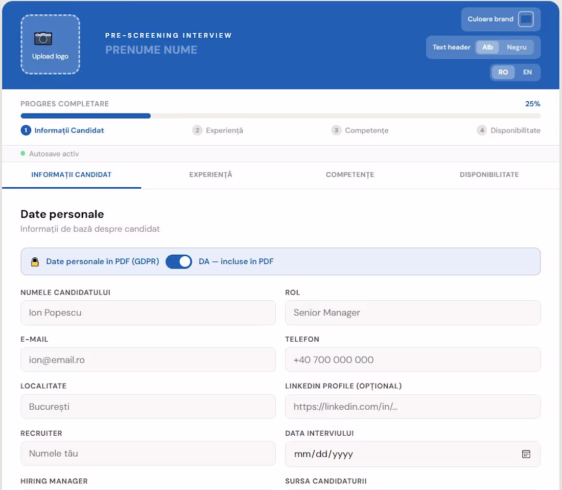Click the DA — incluse în PDF text

pos(236,261)
